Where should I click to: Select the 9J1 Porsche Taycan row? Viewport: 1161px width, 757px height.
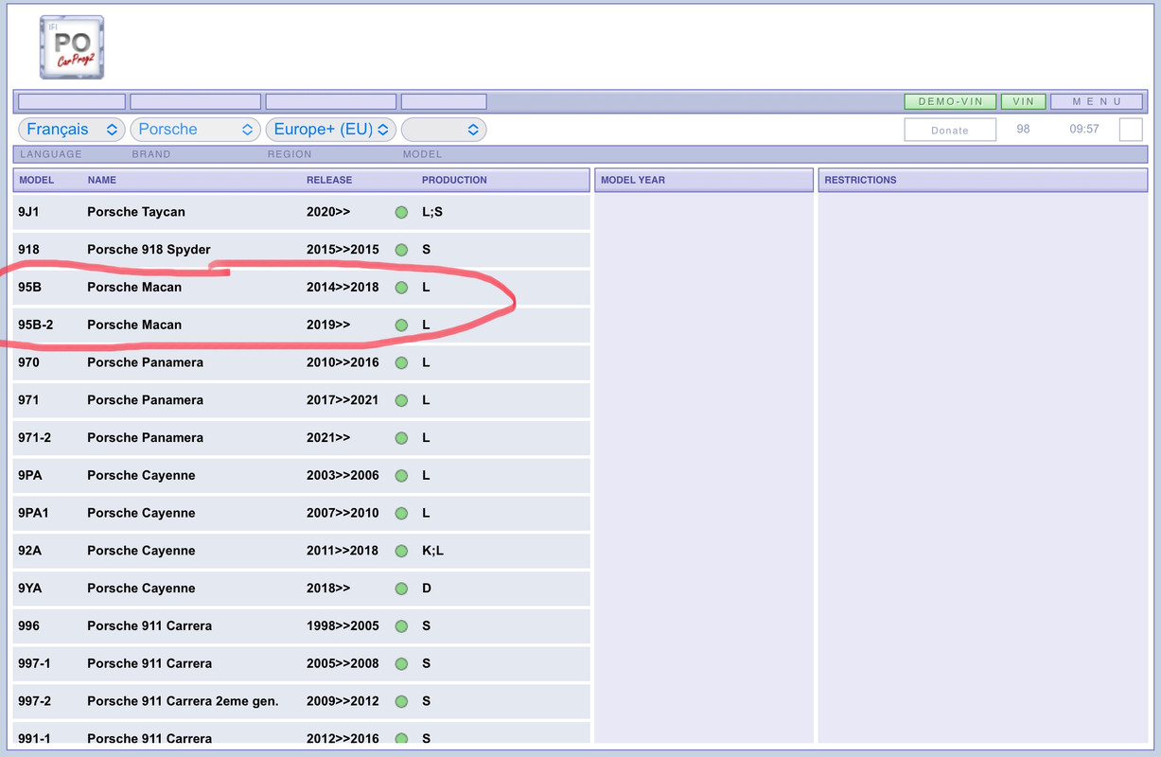pos(302,212)
